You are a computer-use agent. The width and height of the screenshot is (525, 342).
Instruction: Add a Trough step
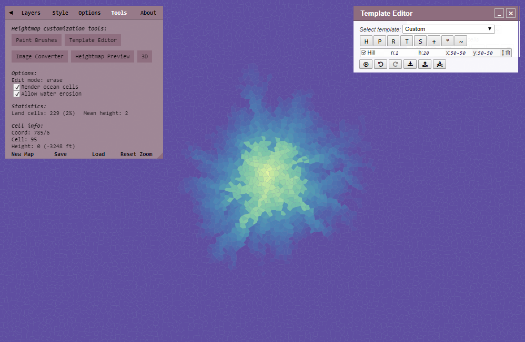click(x=406, y=41)
